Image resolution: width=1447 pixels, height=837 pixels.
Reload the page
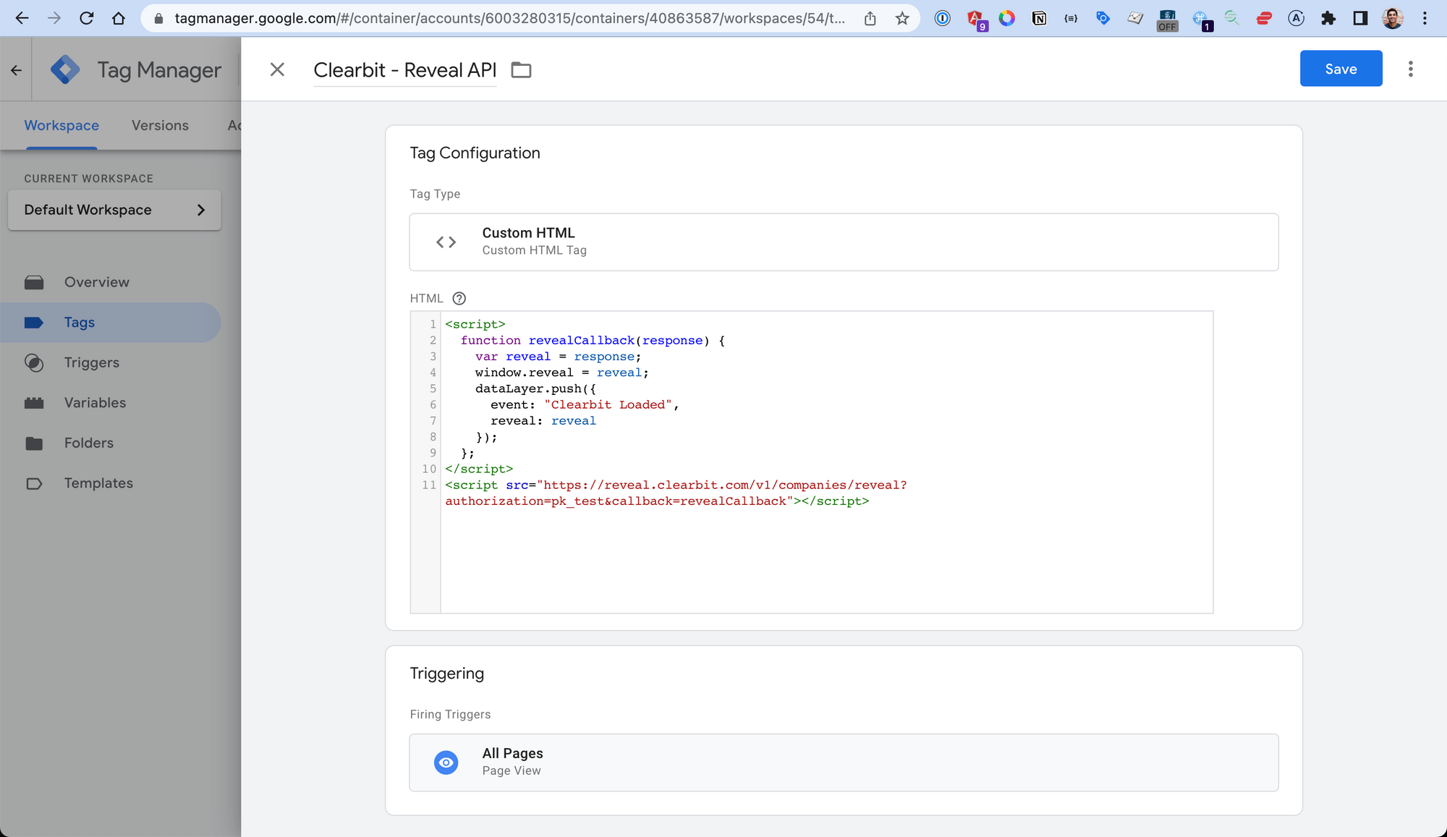(87, 18)
